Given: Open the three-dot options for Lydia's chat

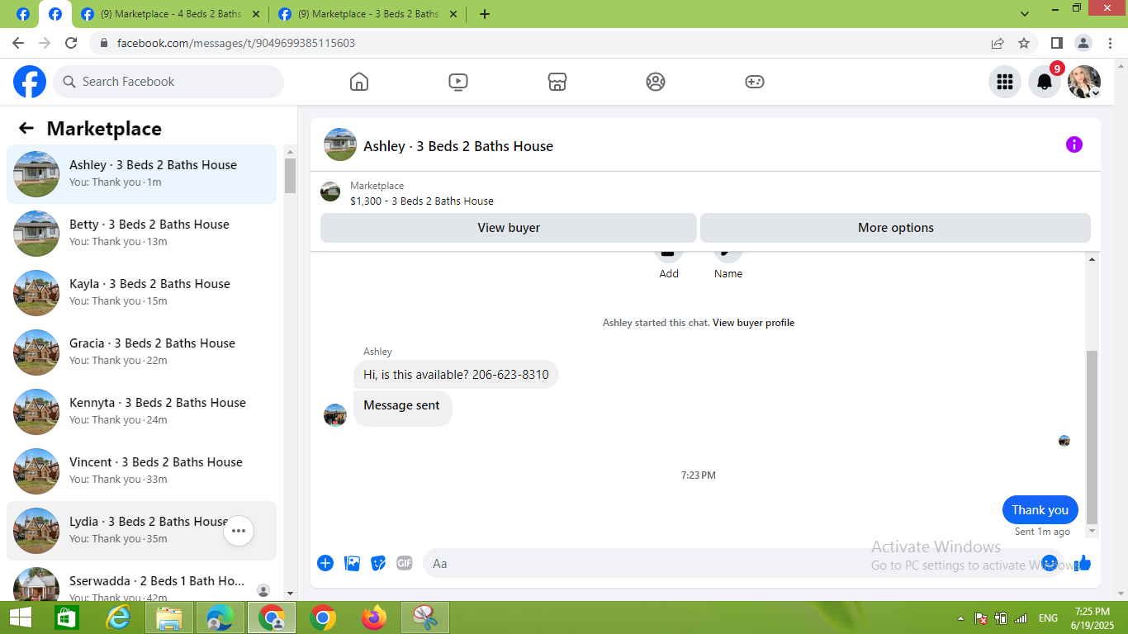Looking at the screenshot, I should pos(239,531).
